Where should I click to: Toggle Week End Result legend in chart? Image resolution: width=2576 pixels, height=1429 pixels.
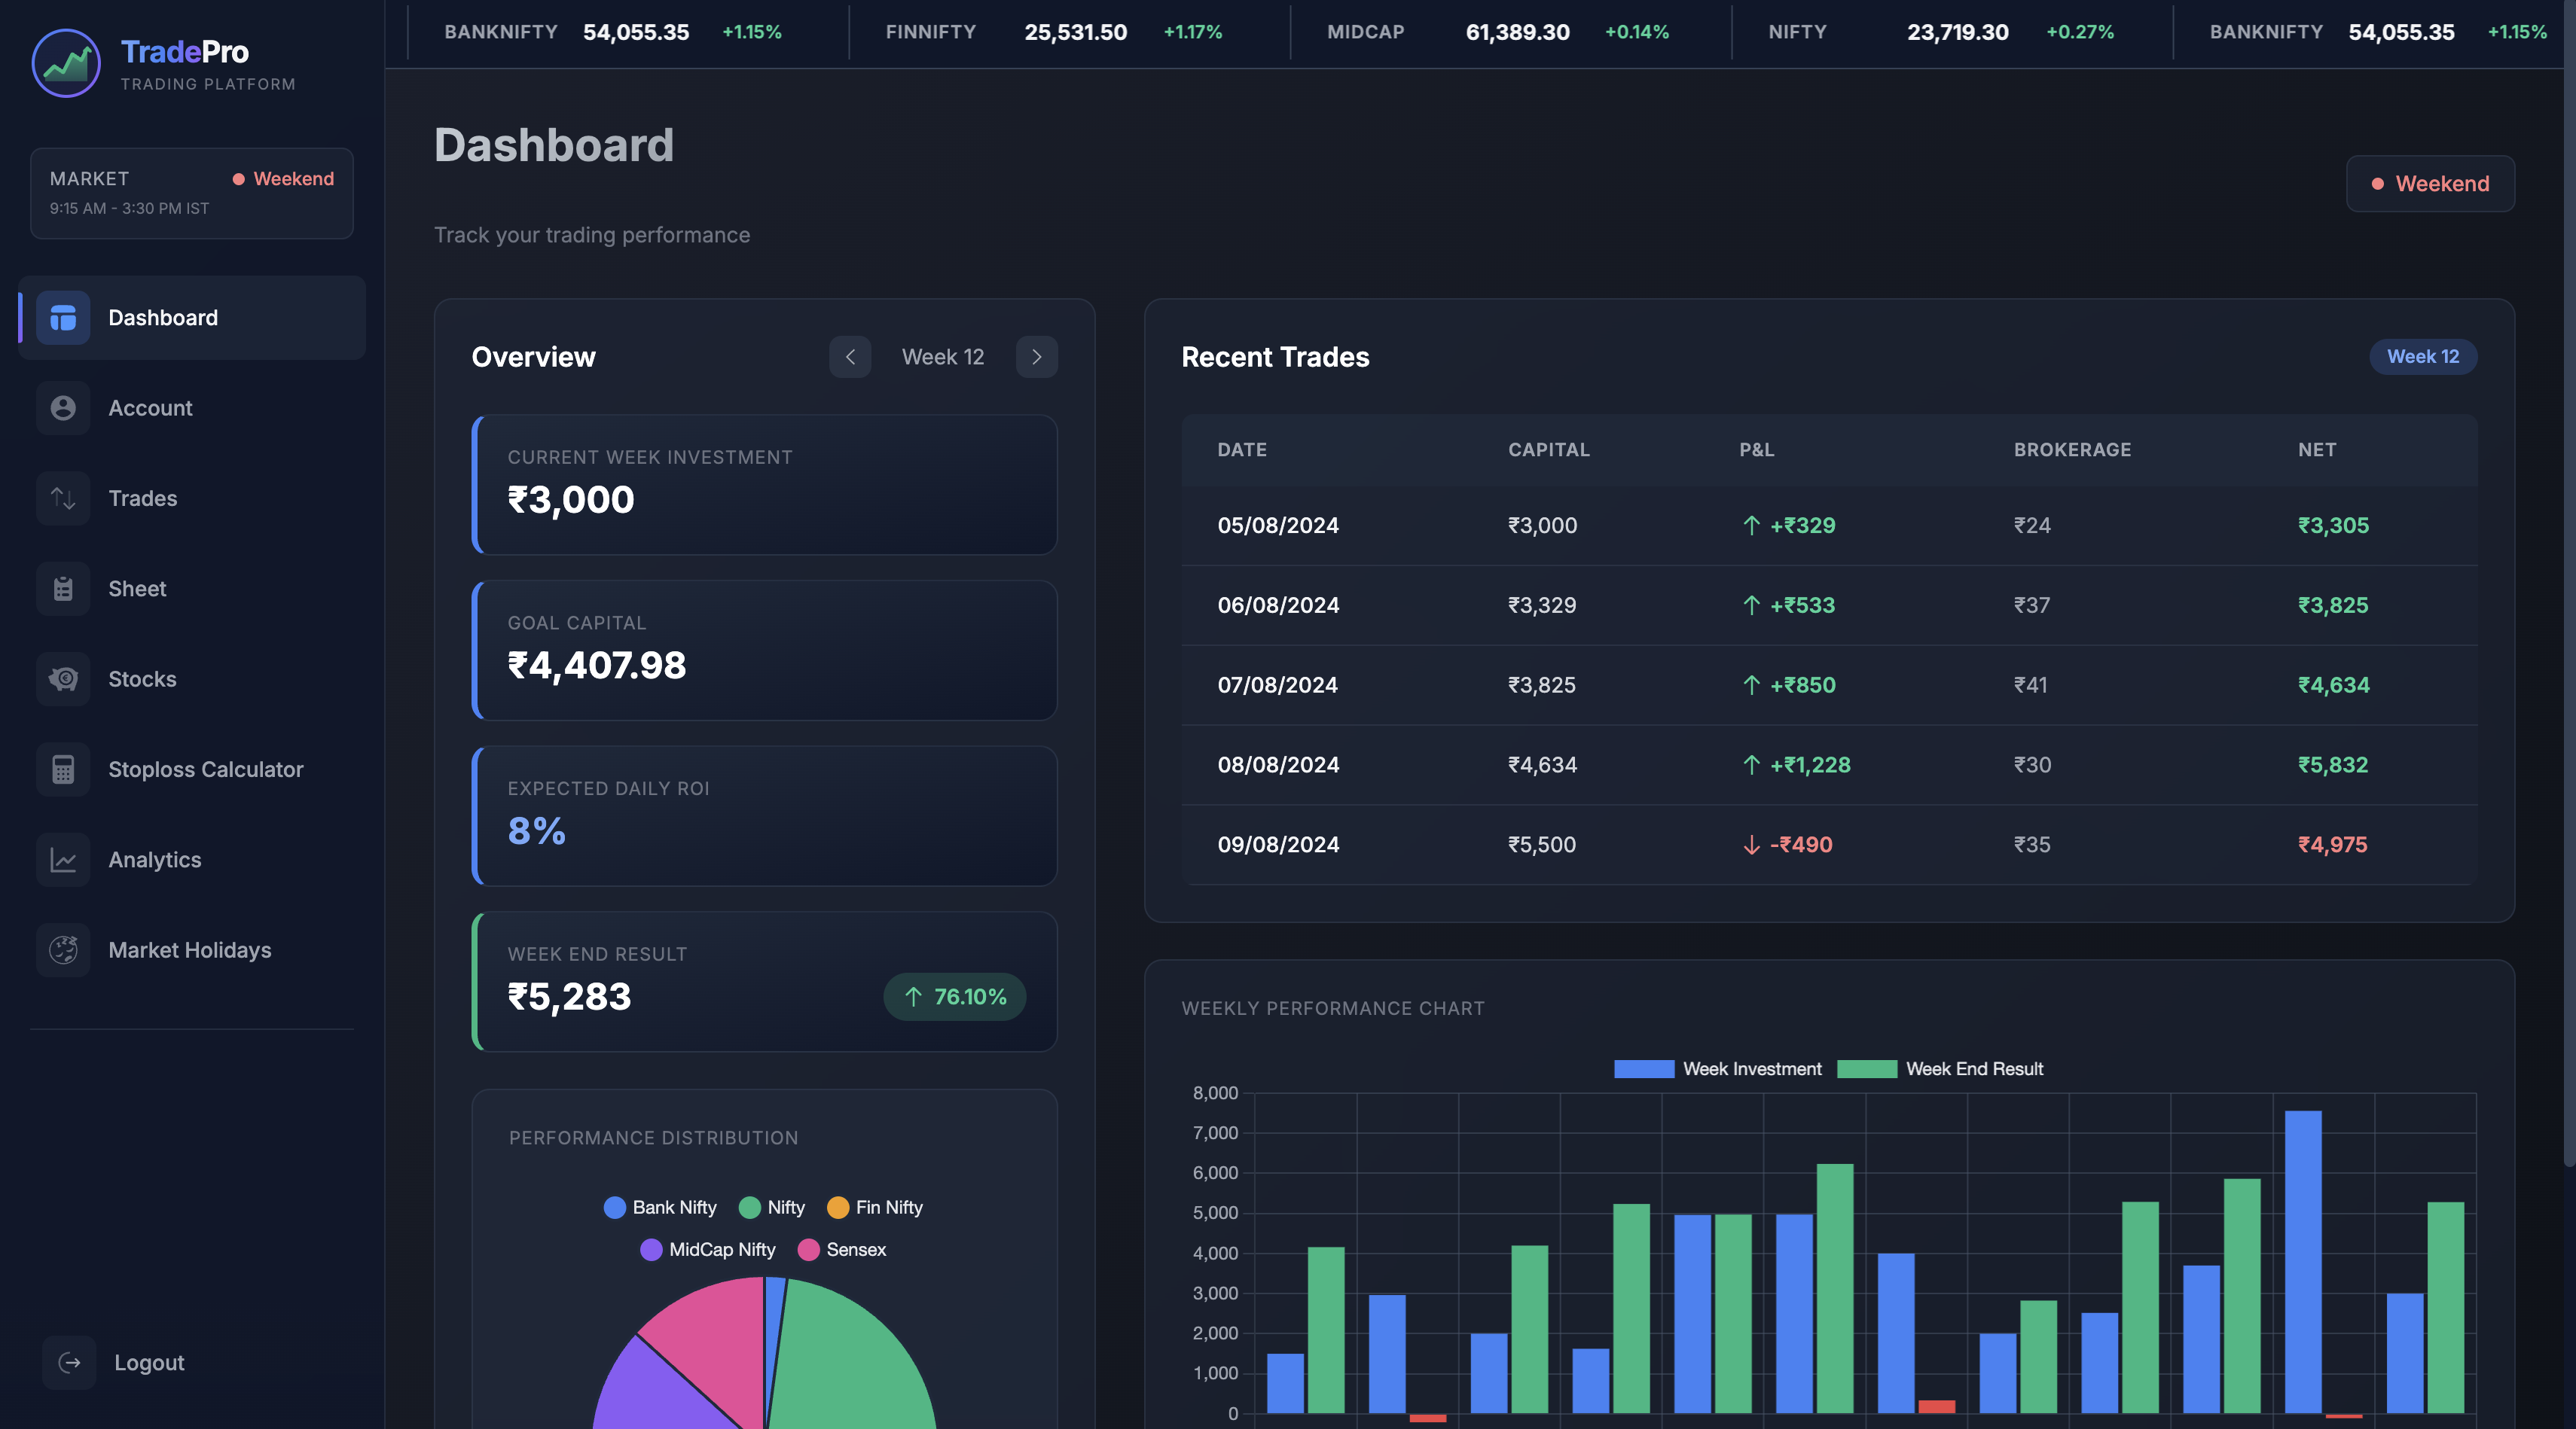[x=1940, y=1069]
